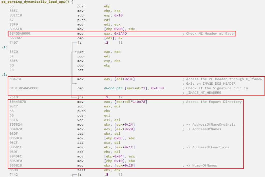Image resolution: width=265 pixels, height=177 pixels.
Task: Follow the jz jump target .2
Action: pos(106,43)
